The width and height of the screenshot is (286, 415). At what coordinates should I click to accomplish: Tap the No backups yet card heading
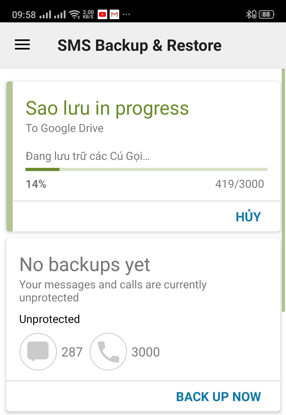coord(85,264)
